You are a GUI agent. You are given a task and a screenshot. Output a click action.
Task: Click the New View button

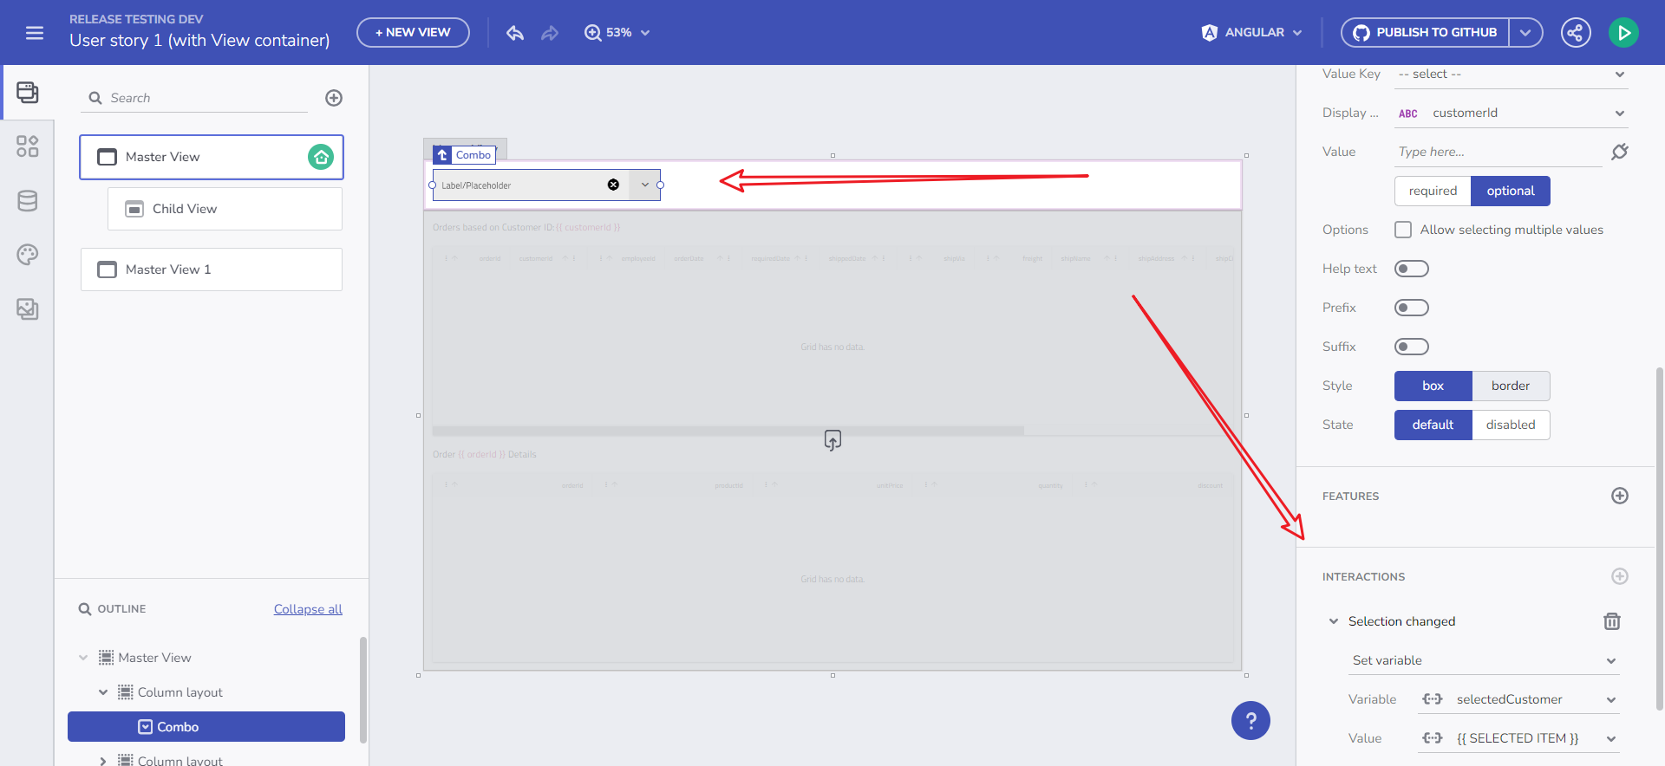[x=413, y=33]
